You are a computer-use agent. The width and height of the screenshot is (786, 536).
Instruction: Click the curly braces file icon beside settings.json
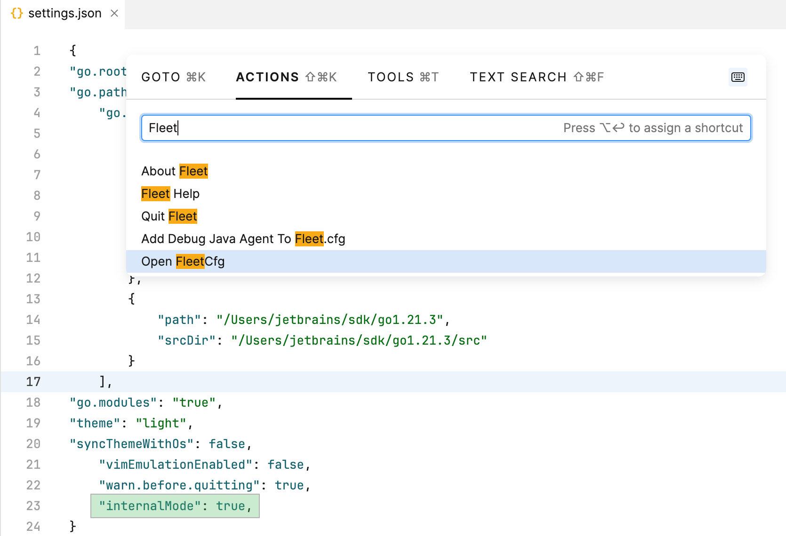click(16, 13)
